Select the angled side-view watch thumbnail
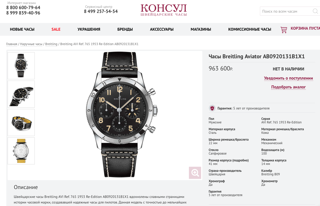320x206 pixels. tap(21, 94)
